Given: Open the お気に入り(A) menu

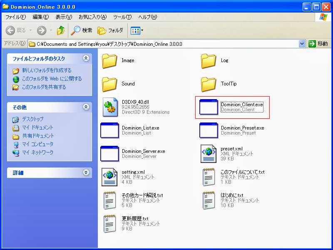Looking at the screenshot, I should click(x=92, y=17).
